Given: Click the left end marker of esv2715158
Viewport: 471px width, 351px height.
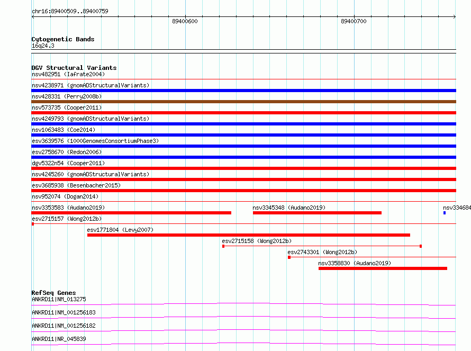Looking at the screenshot, I should click(223, 246).
